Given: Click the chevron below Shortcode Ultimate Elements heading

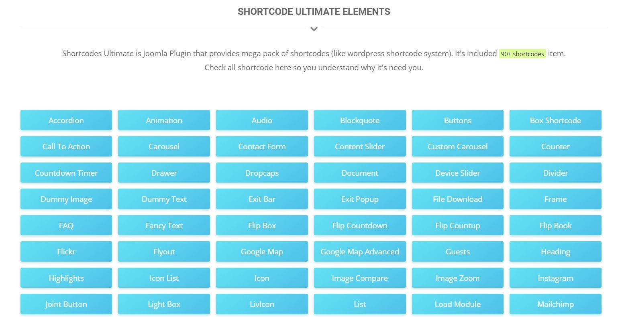Looking at the screenshot, I should point(314,29).
